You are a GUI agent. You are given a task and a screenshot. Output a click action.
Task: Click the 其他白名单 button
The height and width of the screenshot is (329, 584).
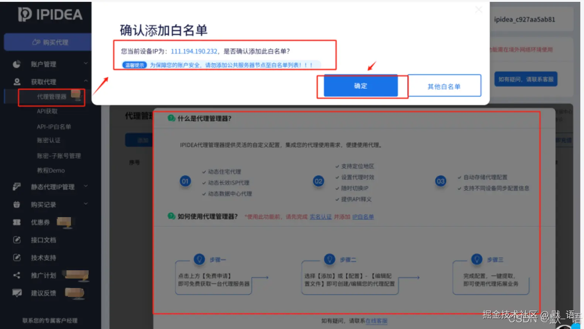[x=444, y=86]
